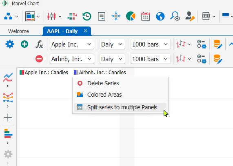
Task: Expand bar style arrow in Apple row
Action: 189,44
